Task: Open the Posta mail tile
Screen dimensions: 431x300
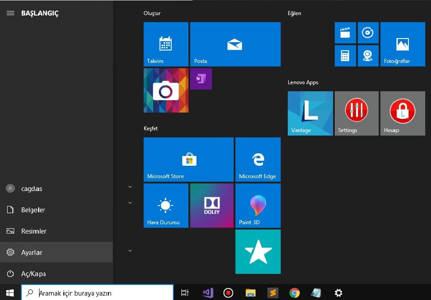Action: pos(235,44)
